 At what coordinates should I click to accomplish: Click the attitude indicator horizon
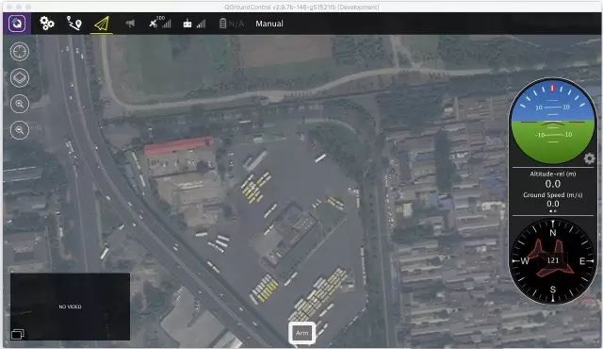(553, 122)
